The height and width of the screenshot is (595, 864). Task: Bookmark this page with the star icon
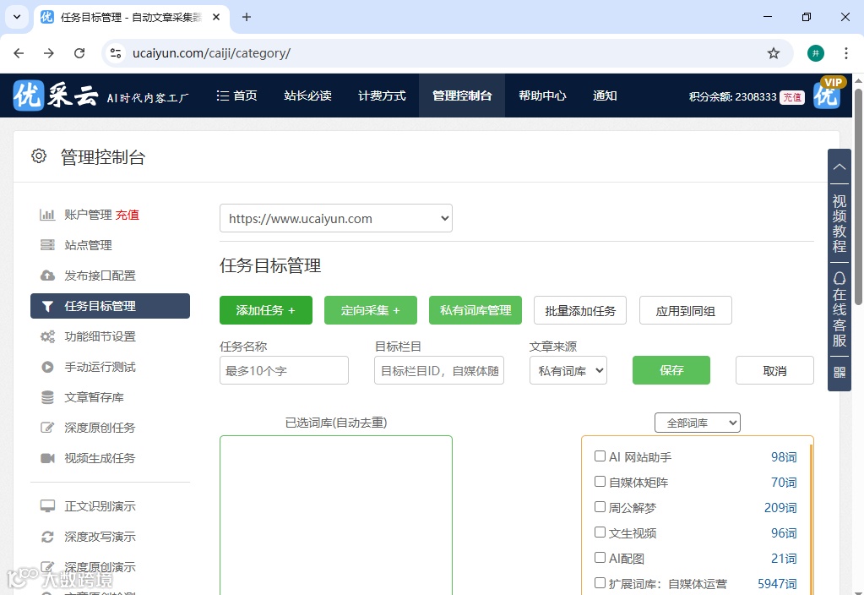(774, 53)
